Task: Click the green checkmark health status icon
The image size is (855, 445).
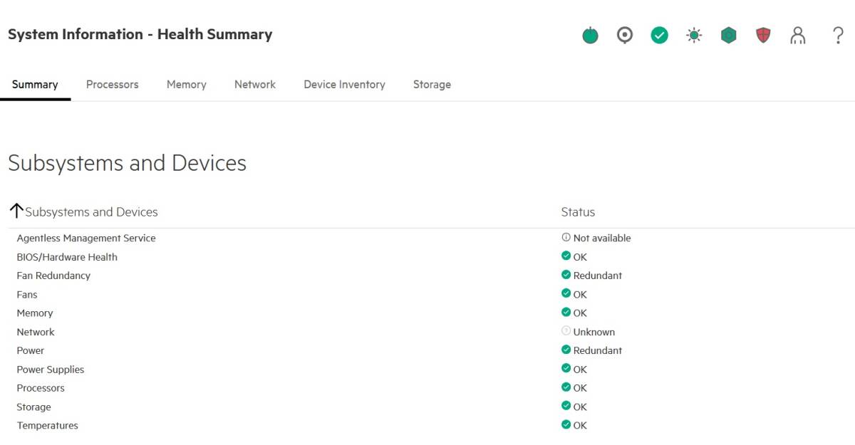Action: pyautogui.click(x=660, y=35)
